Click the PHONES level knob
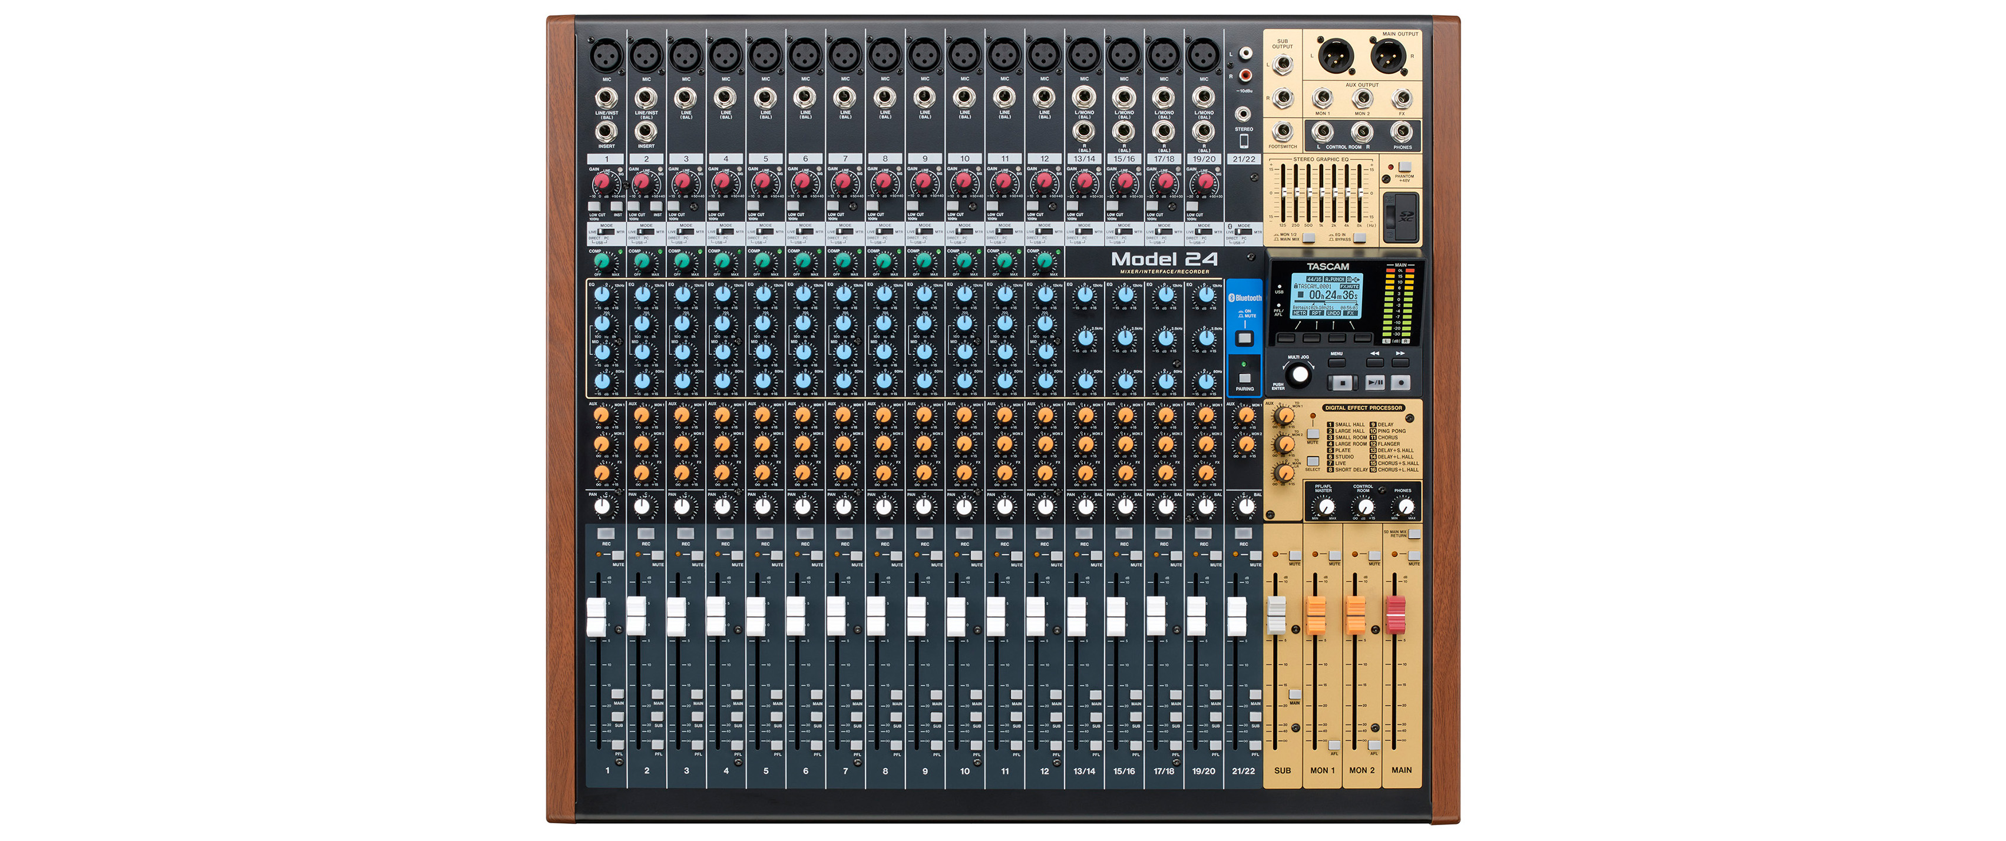This screenshot has width=2006, height=841. [x=1406, y=508]
